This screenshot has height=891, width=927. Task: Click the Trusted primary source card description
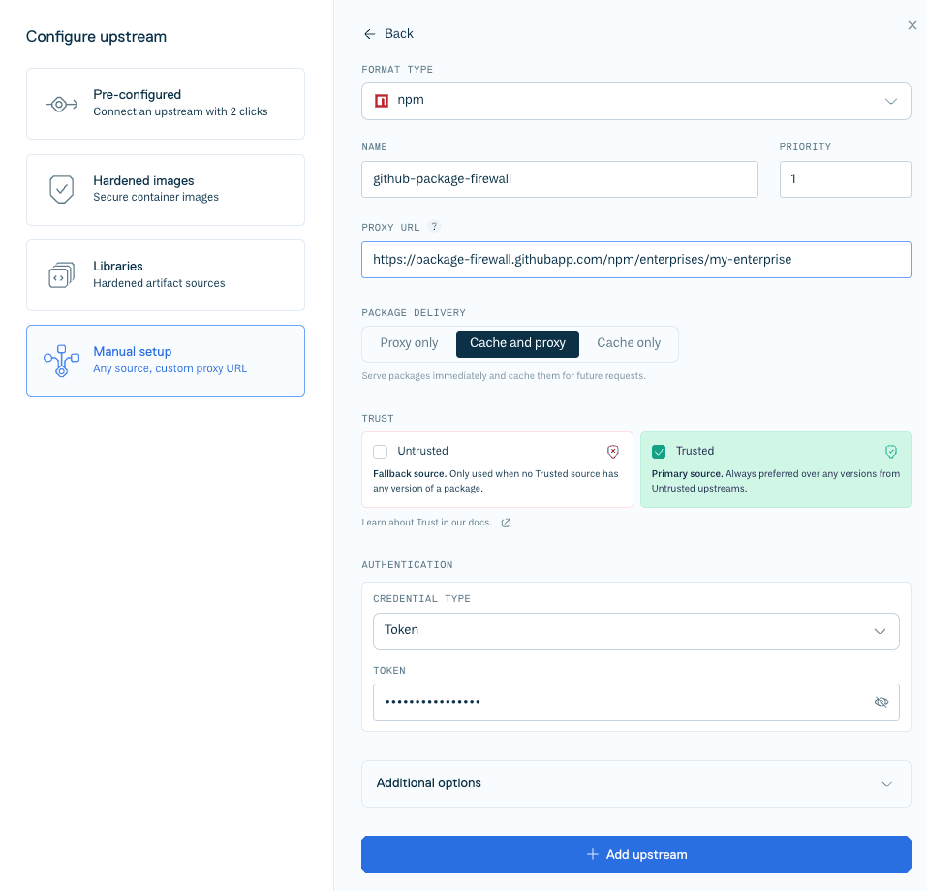[776, 481]
